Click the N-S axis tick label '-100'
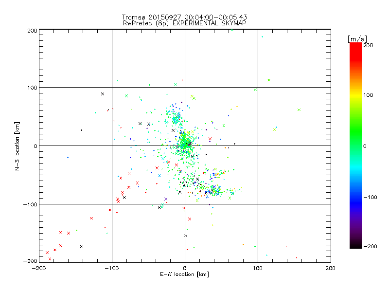The height and width of the screenshot is (292, 389). pos(30,204)
